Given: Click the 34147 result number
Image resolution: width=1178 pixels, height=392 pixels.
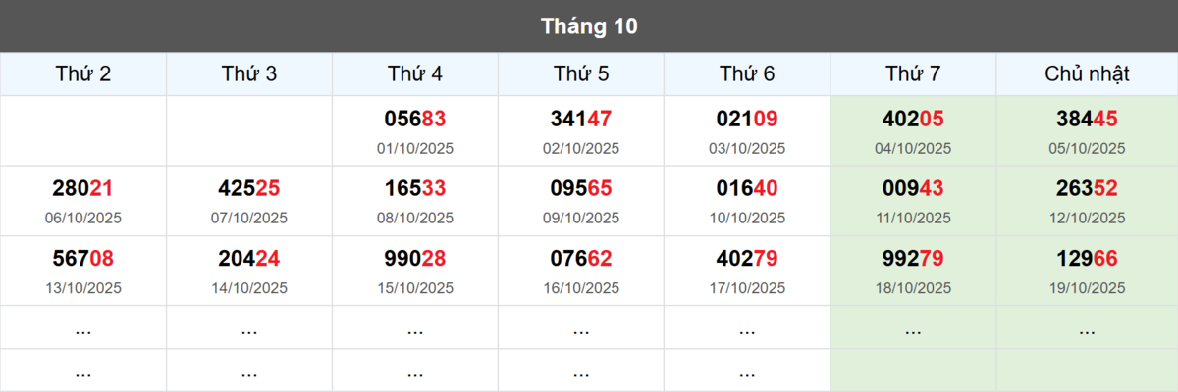Looking at the screenshot, I should 580,120.
